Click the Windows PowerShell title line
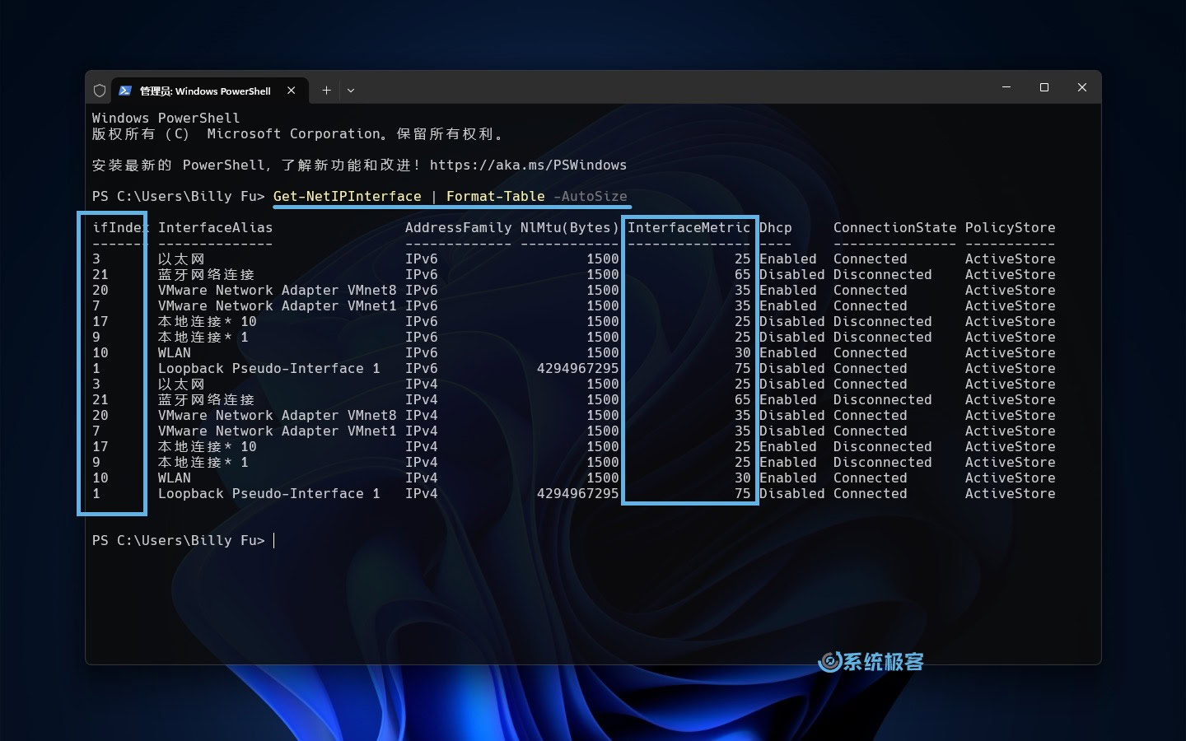This screenshot has height=741, width=1186. pyautogui.click(x=166, y=118)
